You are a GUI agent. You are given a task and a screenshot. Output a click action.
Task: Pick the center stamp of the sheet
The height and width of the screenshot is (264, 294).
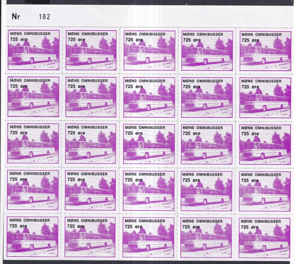149,144
